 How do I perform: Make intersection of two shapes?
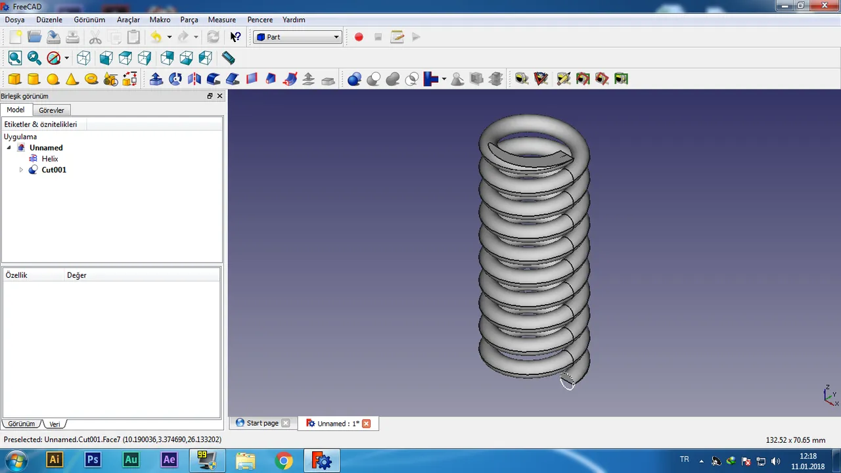tap(412, 79)
